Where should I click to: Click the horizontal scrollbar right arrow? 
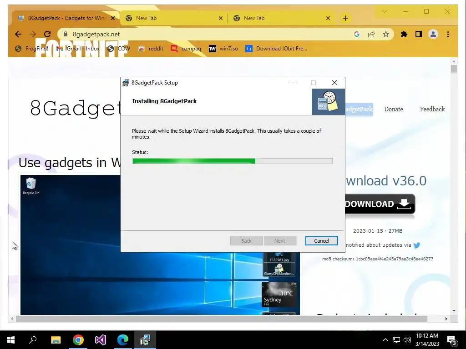click(446, 319)
